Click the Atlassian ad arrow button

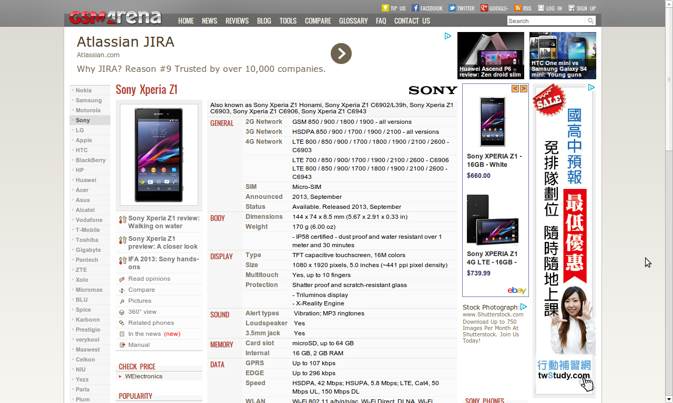341,54
